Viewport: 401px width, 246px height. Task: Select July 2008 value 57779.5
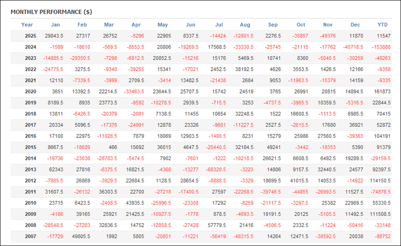pyautogui.click(x=219, y=225)
